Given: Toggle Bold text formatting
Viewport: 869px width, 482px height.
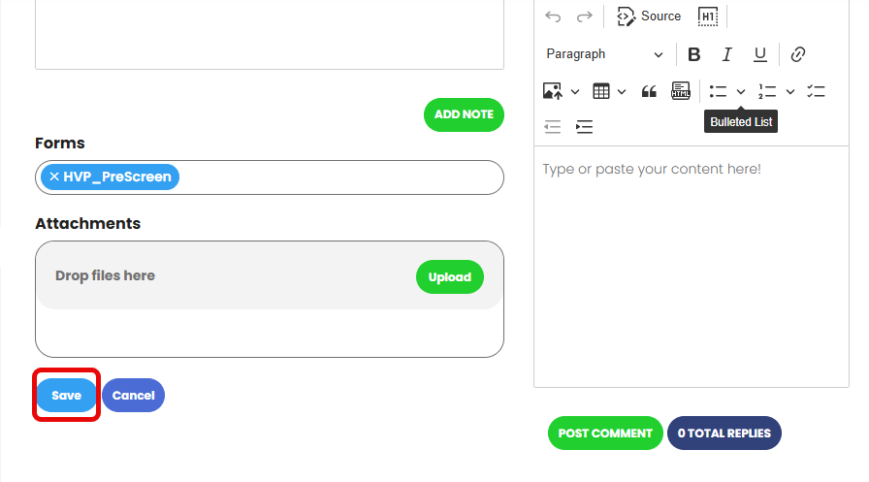Looking at the screenshot, I should click(x=693, y=54).
